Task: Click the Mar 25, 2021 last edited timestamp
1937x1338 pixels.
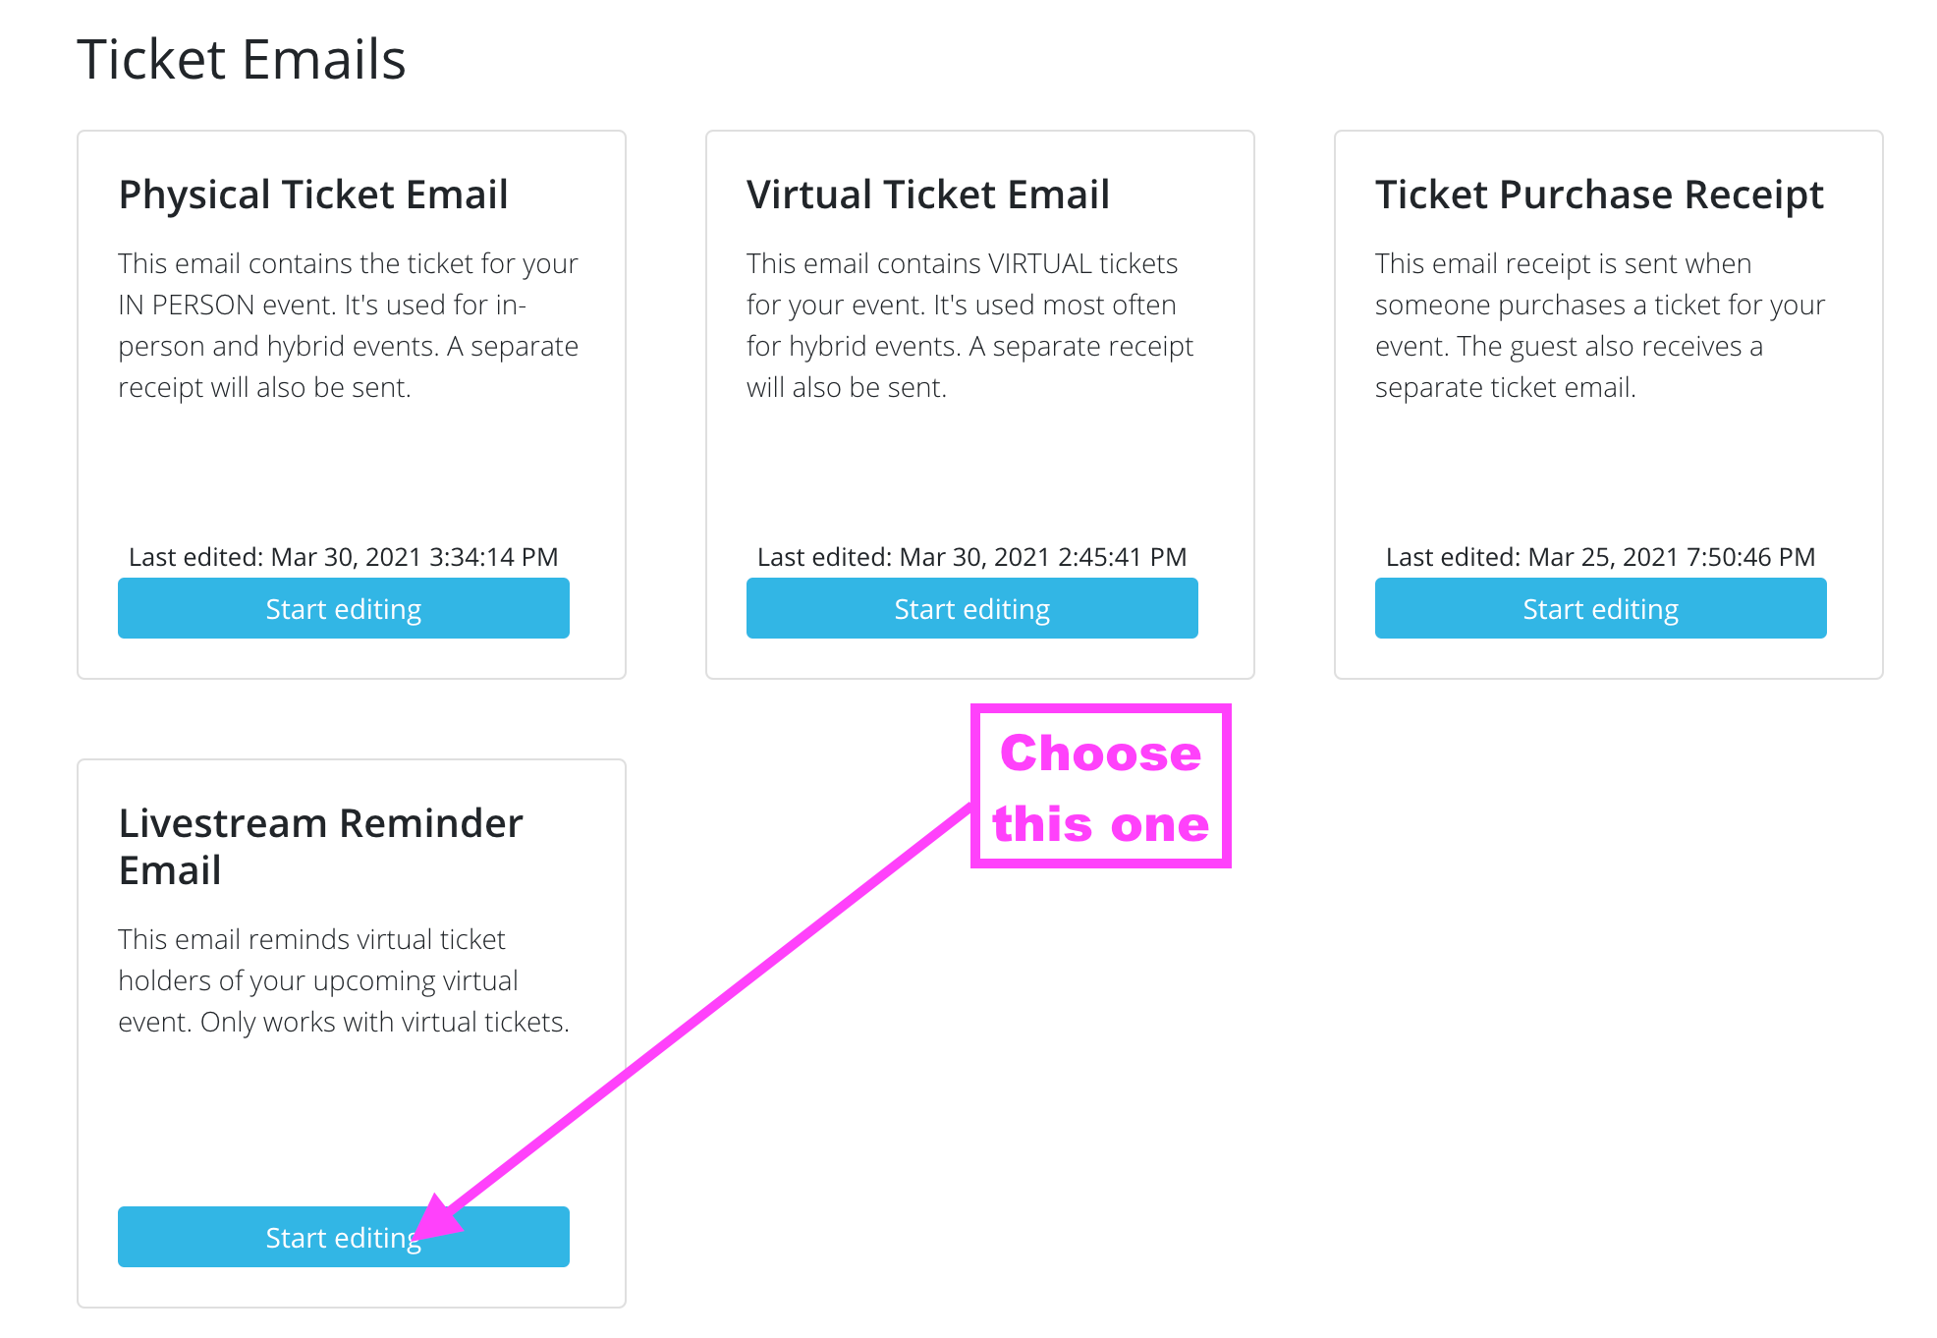Action: 1600,557
